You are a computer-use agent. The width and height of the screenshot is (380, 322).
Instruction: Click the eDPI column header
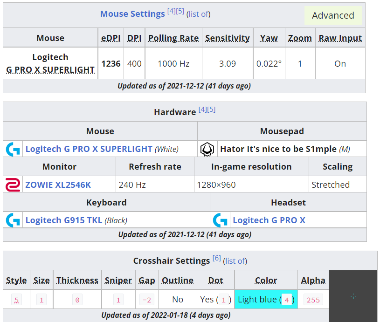tap(111, 38)
